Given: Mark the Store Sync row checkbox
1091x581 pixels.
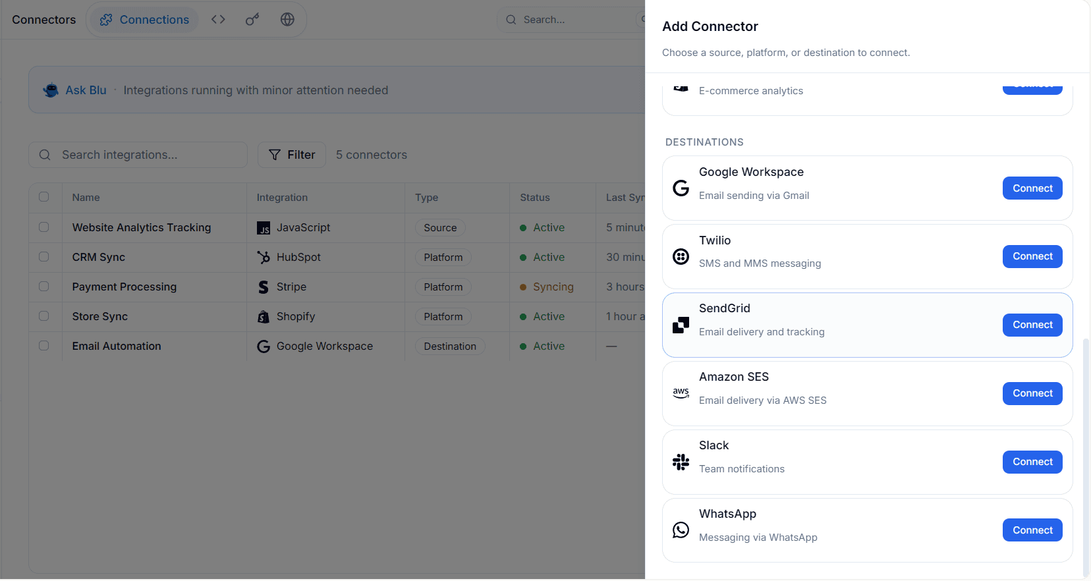Looking at the screenshot, I should [x=44, y=316].
